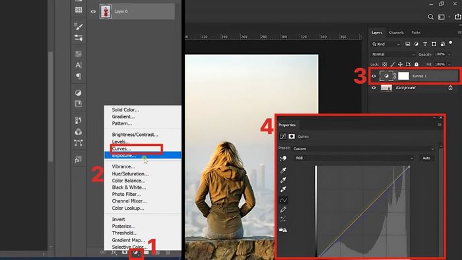Filter layers by smart objects icon
The width and height of the screenshot is (462, 260).
[x=443, y=44]
